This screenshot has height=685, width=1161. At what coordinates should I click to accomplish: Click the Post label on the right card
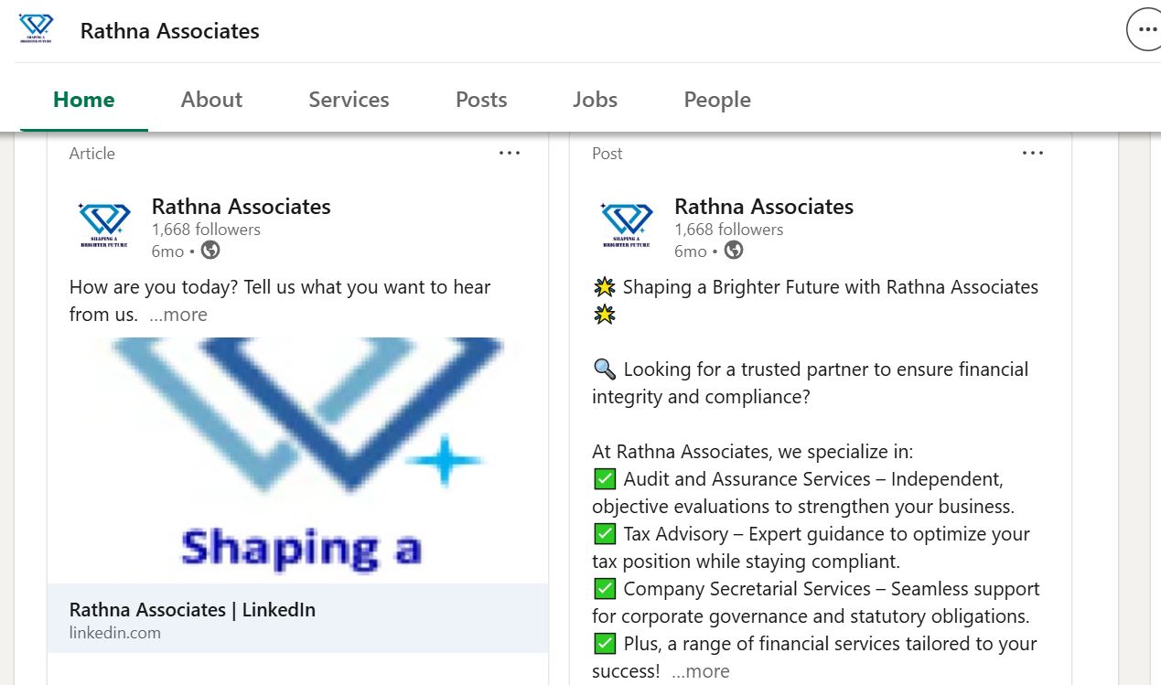[x=607, y=154]
